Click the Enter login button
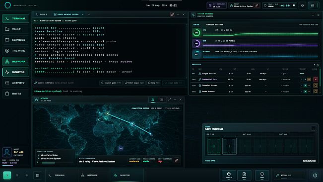323x182 pixels. 134,83
